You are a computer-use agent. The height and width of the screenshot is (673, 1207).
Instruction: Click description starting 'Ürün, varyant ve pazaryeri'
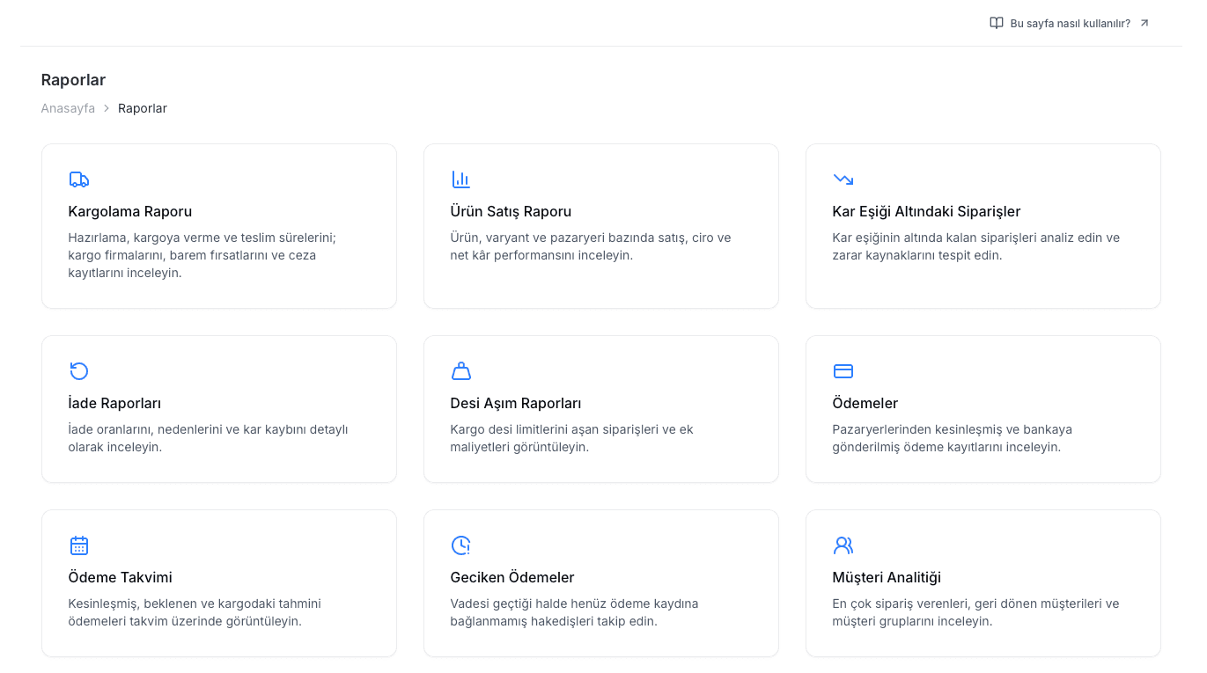point(591,246)
